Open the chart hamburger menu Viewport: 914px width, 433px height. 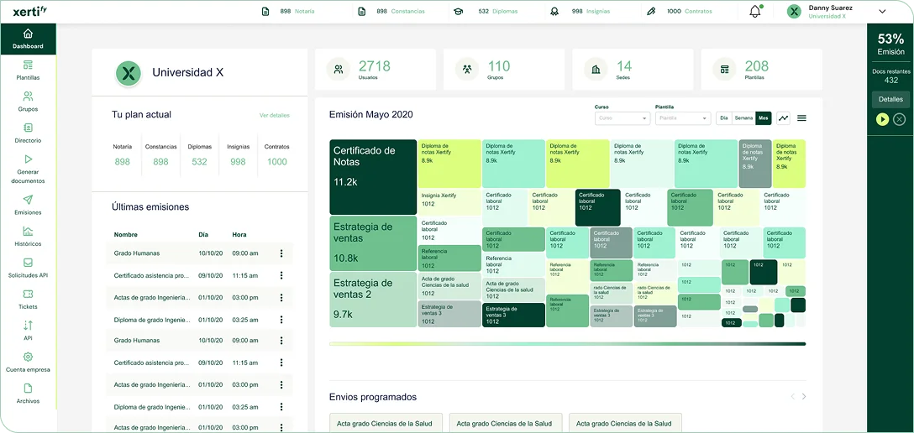[x=801, y=118]
